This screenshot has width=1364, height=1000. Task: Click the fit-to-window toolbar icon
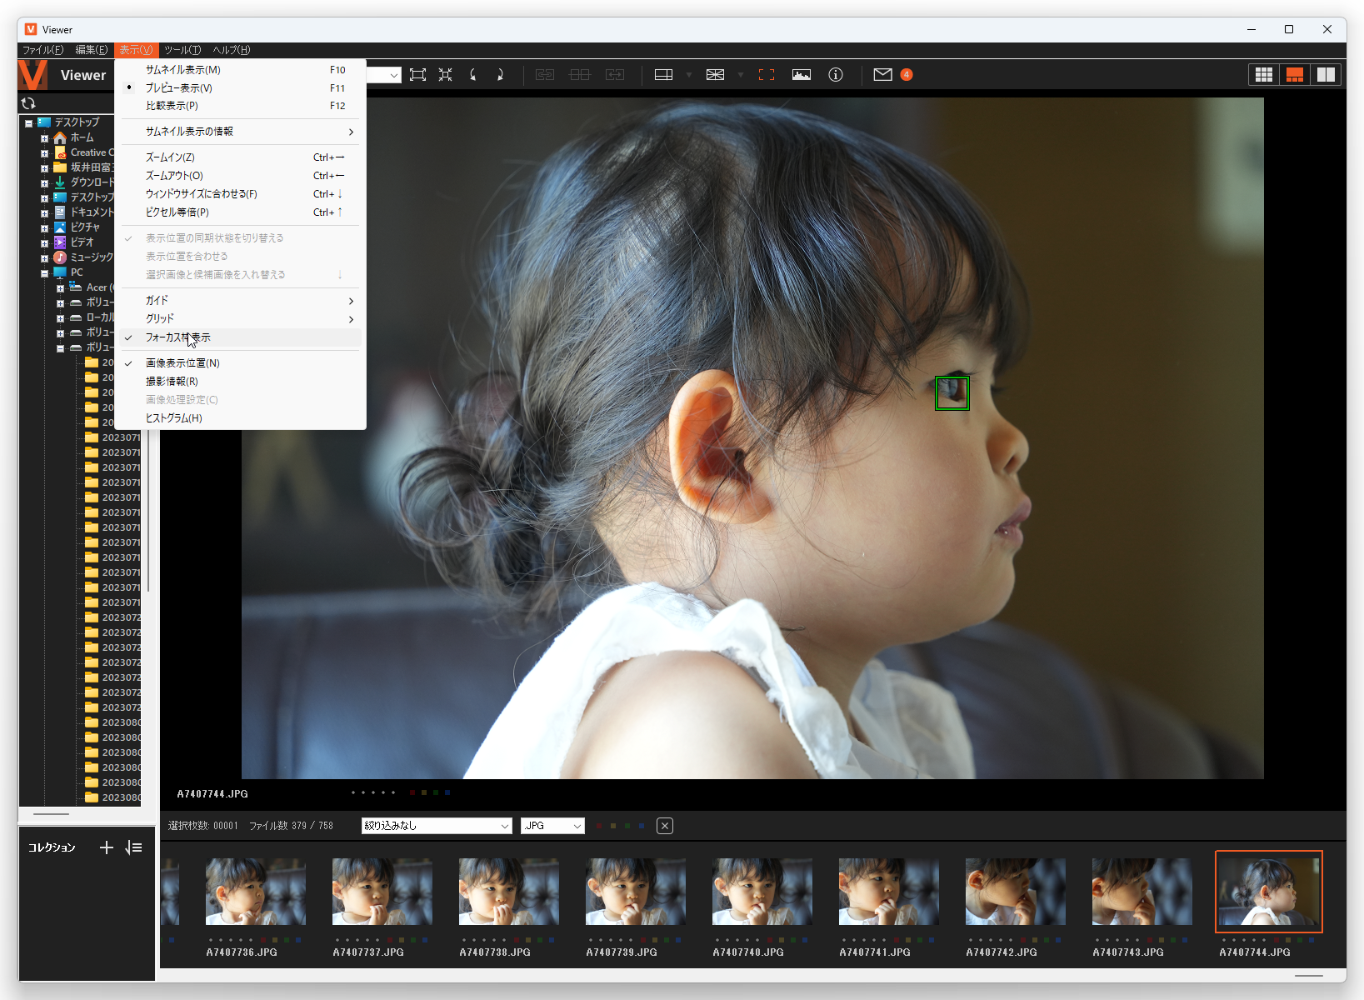point(418,75)
